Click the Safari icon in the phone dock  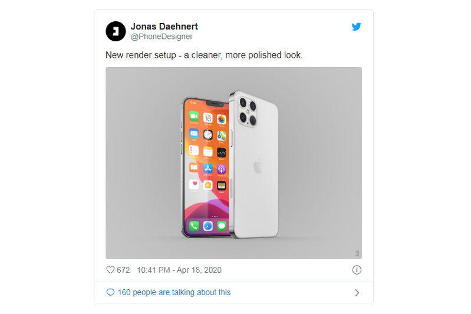coord(207,226)
